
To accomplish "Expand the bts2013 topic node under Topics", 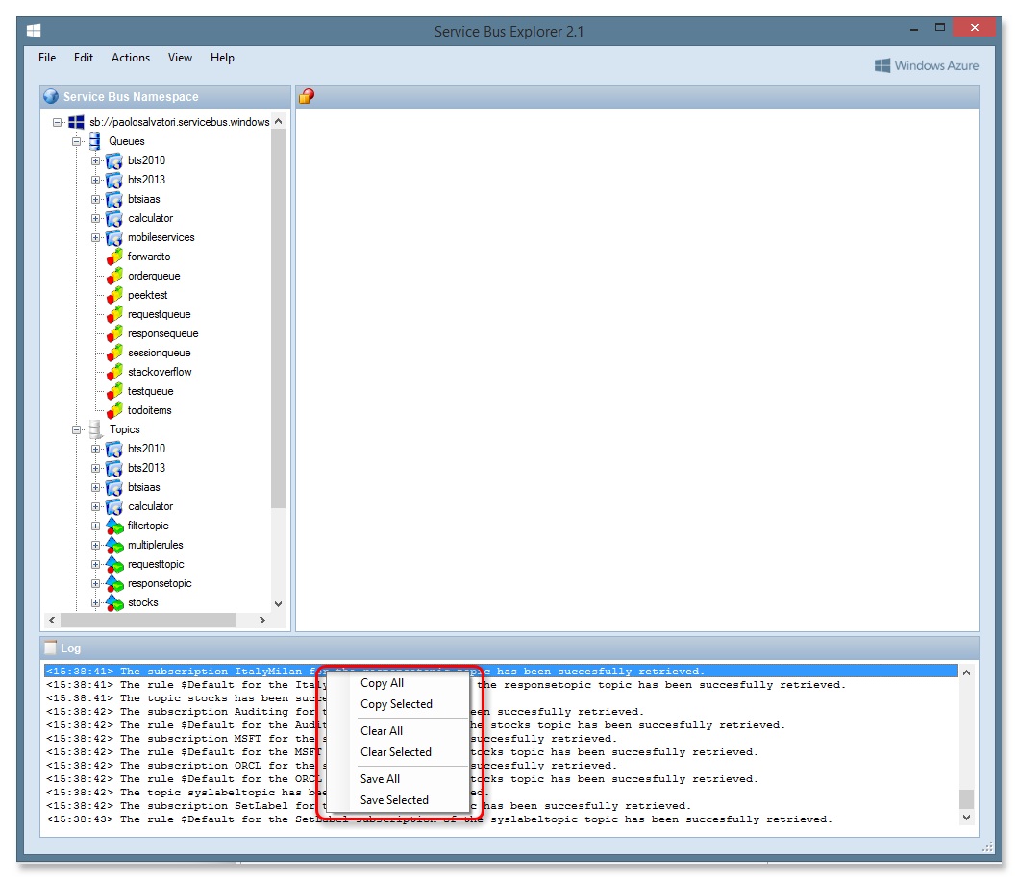I will [x=95, y=469].
